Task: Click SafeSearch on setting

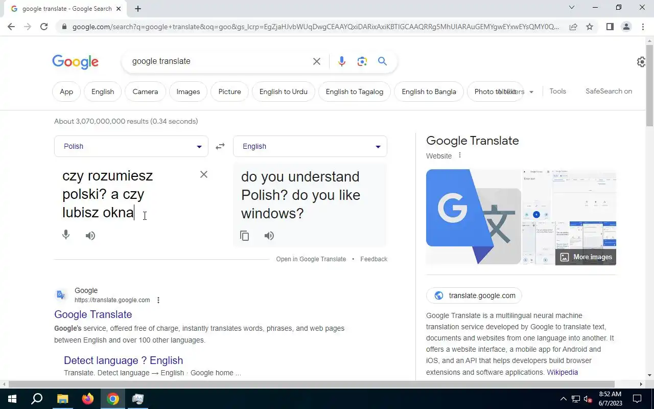Action: 609,91
